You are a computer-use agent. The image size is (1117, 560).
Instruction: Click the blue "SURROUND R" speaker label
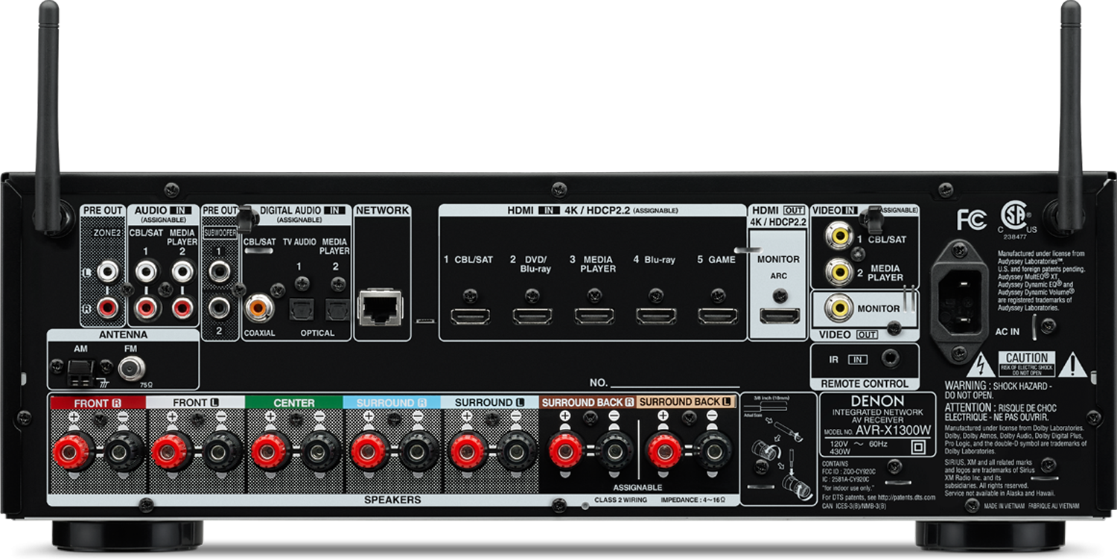(392, 403)
